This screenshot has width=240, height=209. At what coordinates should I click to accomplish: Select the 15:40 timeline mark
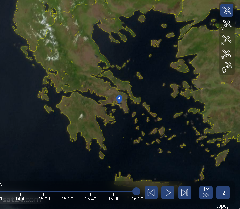(x=91, y=198)
